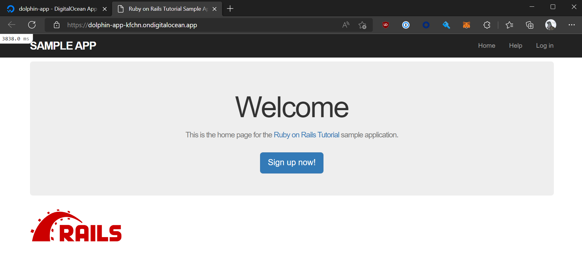582x257 pixels.
Task: Open the MetaMask fox extension
Action: [x=466, y=25]
